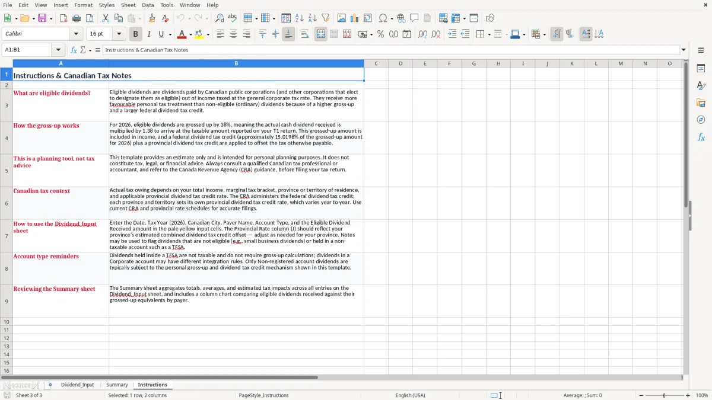Screen dimensions: 712x400
Task: Click the 100% zoom level
Action: pos(702,395)
